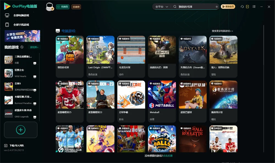Select 全部手机游戏 in sidebar
Screen dimensions: 275x163
click(x=21, y=25)
